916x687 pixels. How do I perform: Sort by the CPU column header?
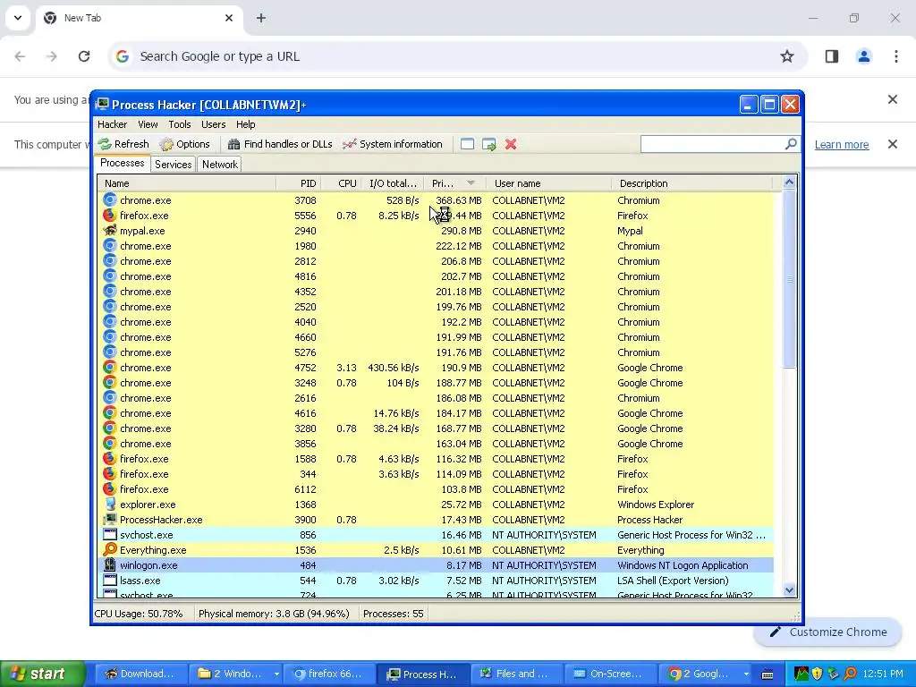pos(341,183)
